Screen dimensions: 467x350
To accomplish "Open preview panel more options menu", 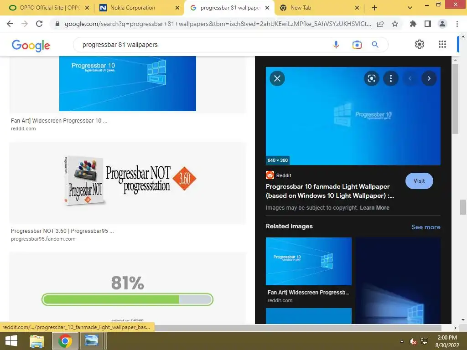I will pos(391,78).
